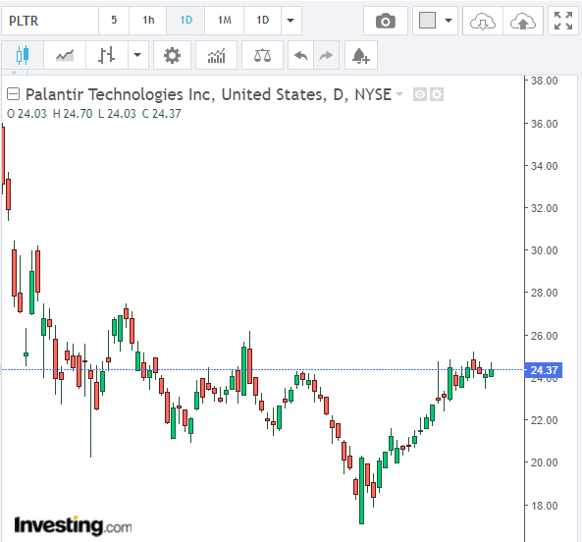Viewport: 582px width, 542px height.
Task: Click the 34.00 price scale label
Action: pyautogui.click(x=544, y=166)
